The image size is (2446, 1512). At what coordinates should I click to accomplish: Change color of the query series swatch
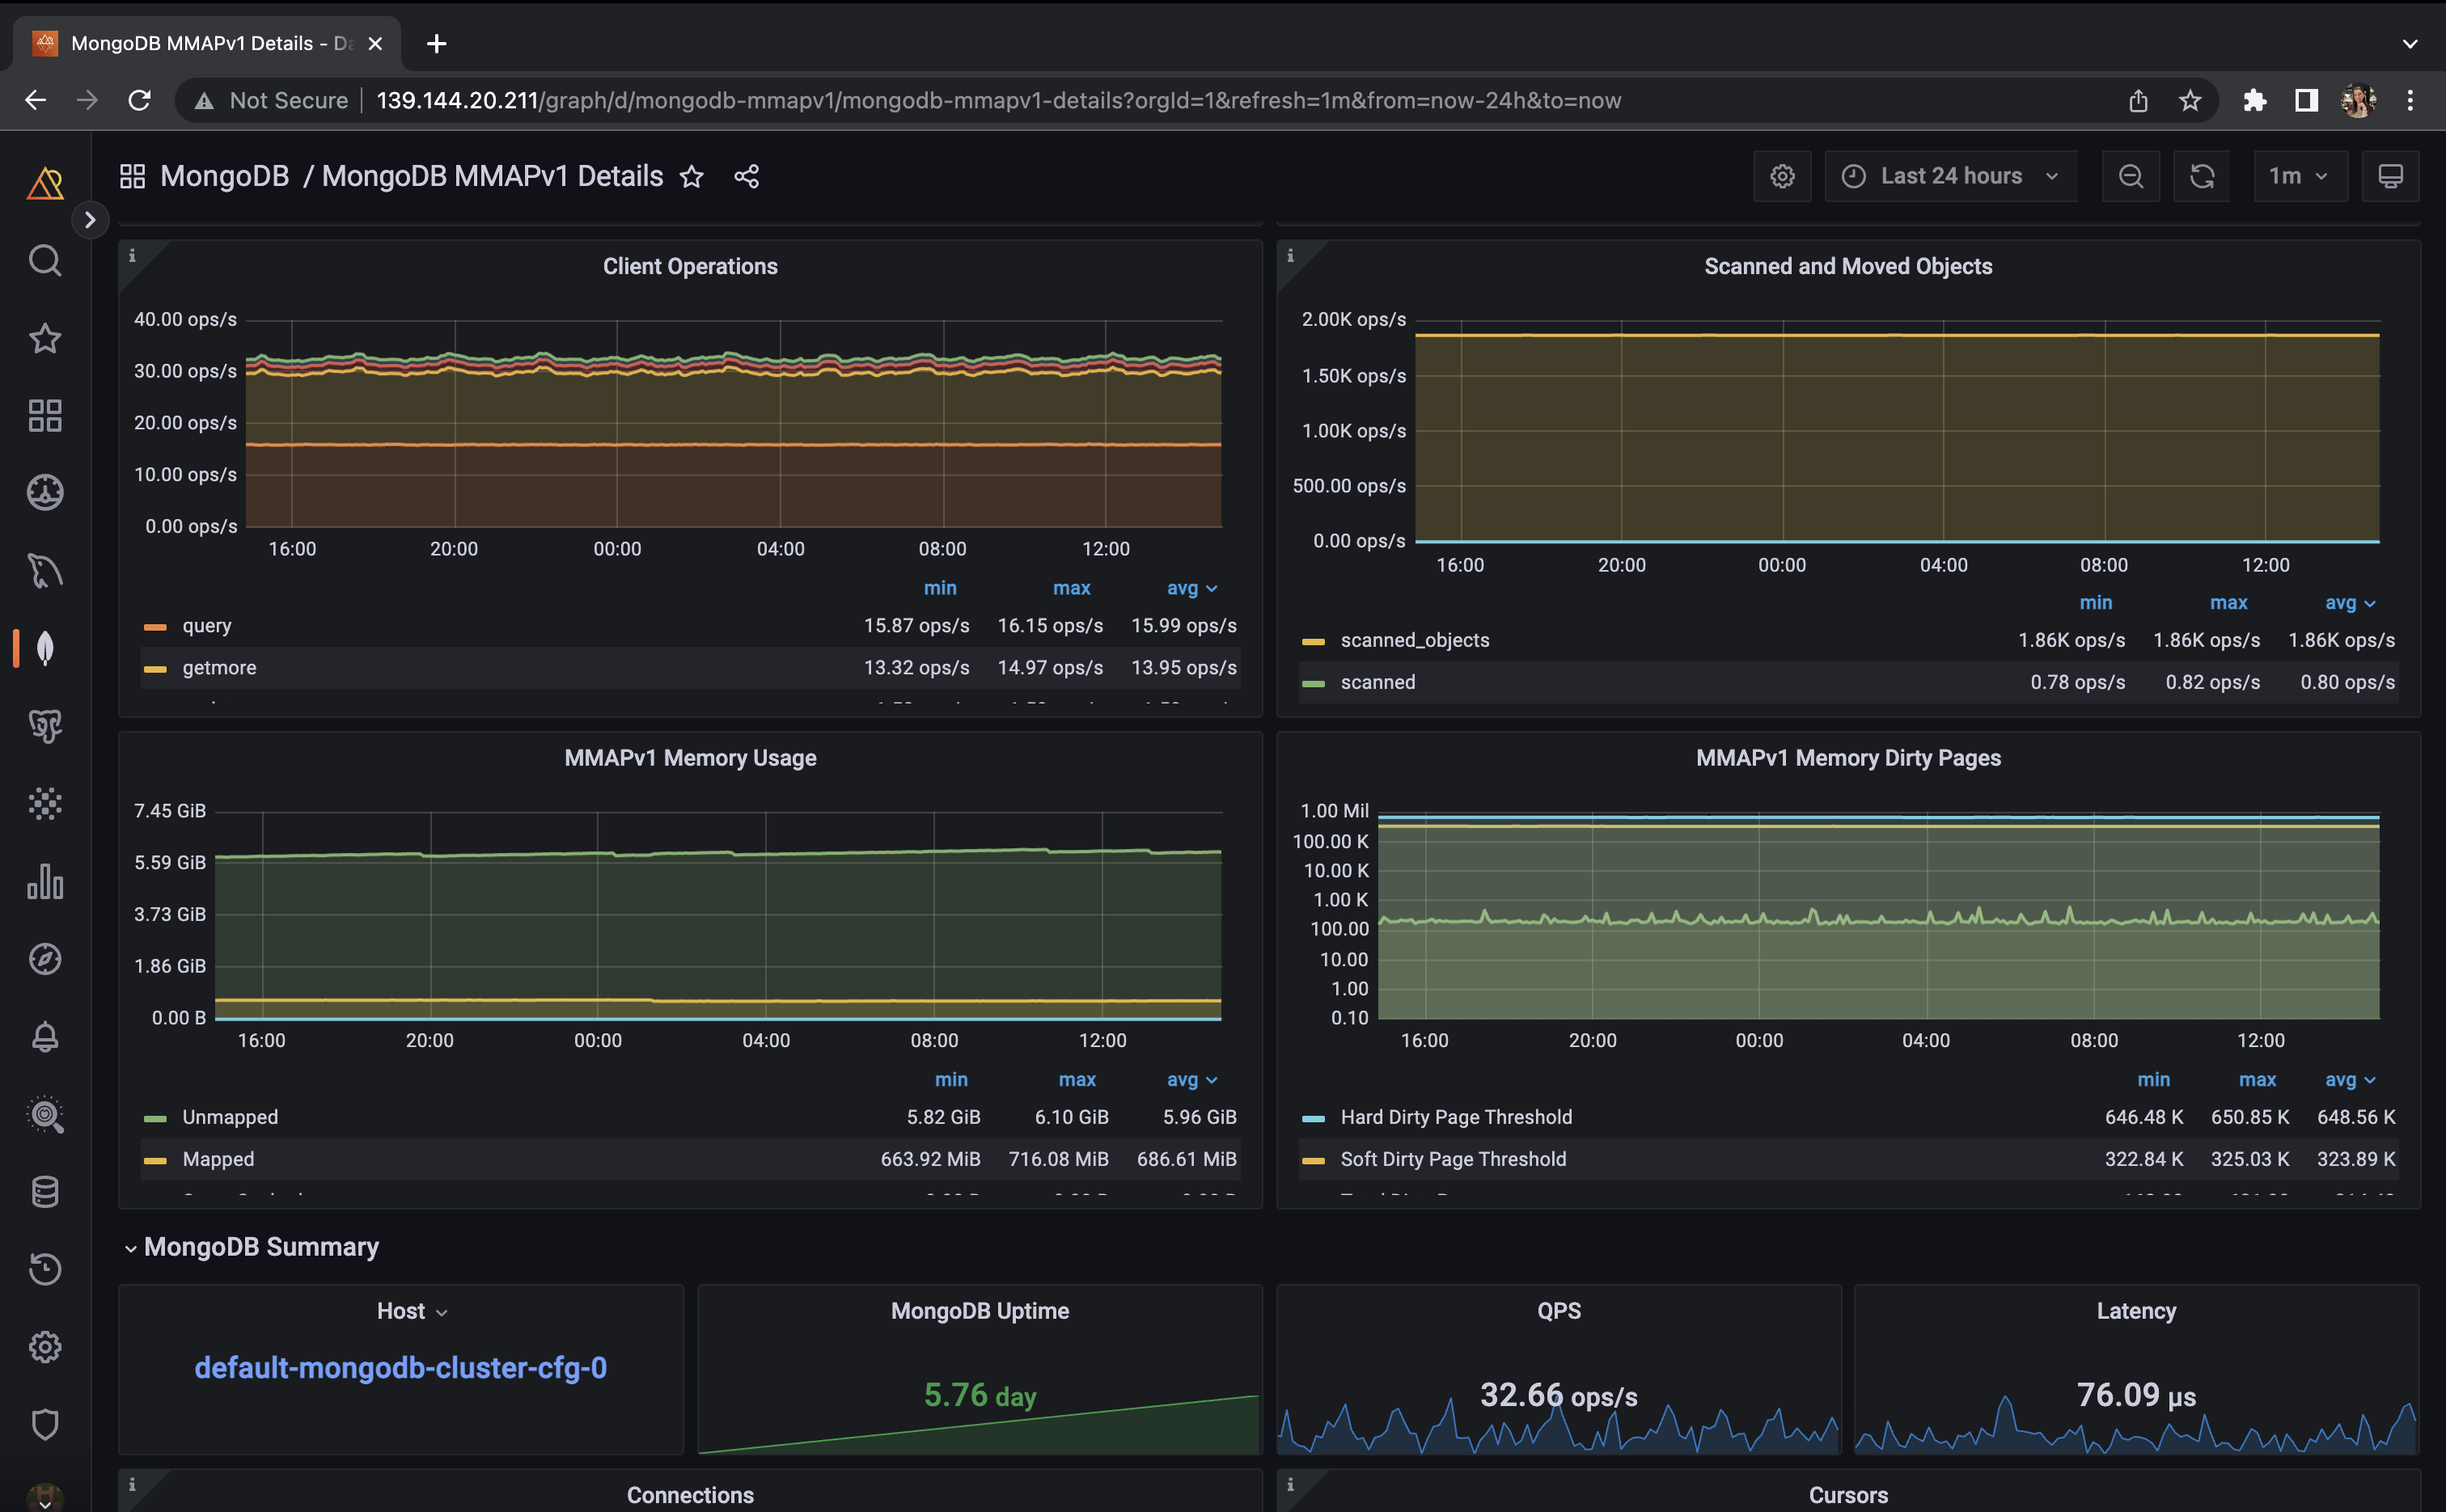[x=155, y=627]
